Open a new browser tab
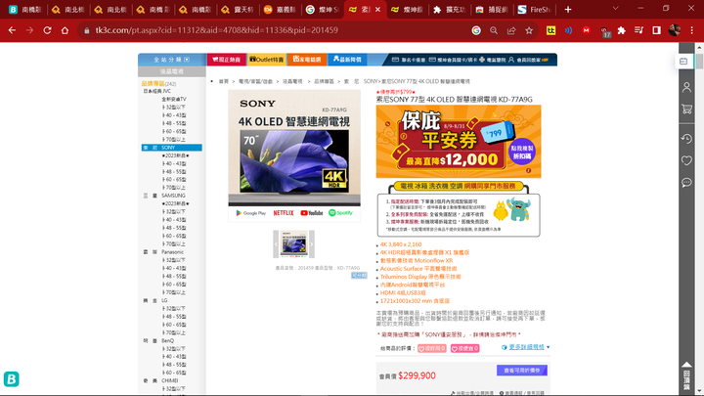This screenshot has width=704, height=396. tap(568, 10)
